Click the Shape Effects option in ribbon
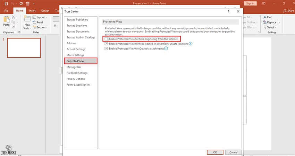Viewport: 295px width, 156px height. pos(250,27)
